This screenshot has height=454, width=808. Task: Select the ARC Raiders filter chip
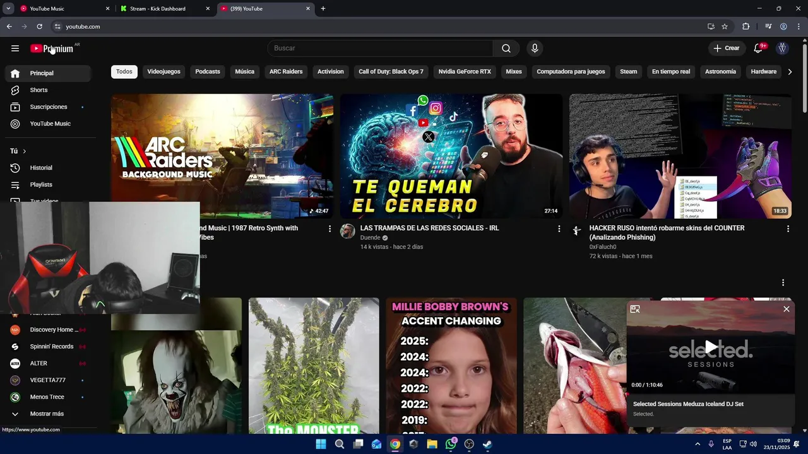coord(286,72)
